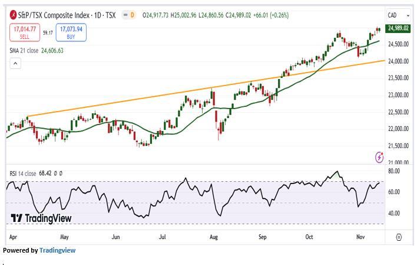Click the SMA value 24,606.63
Viewport: 417px width, 265px height.
tap(52, 51)
